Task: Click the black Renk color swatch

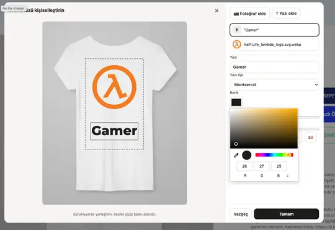Action: pos(236,102)
